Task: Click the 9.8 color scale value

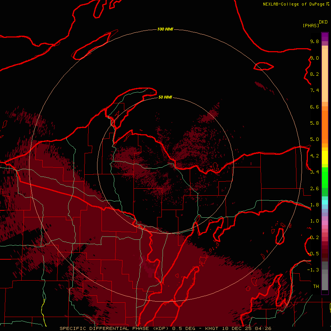Action: click(314, 41)
